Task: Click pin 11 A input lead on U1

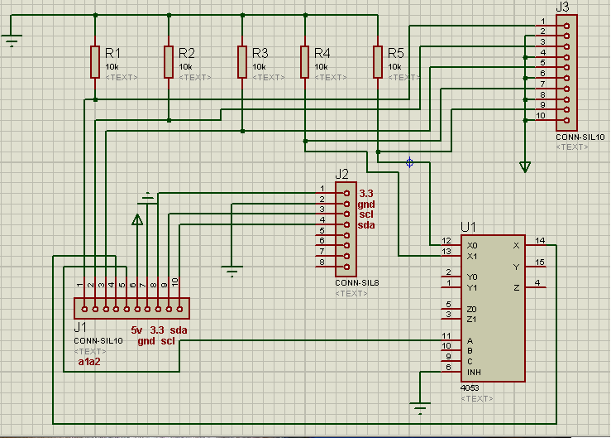Action: click(x=451, y=340)
